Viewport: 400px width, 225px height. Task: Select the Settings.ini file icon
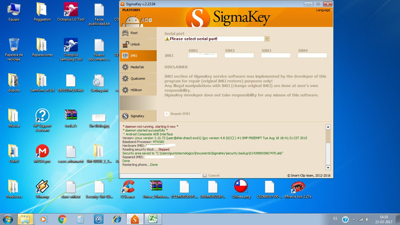[99, 83]
